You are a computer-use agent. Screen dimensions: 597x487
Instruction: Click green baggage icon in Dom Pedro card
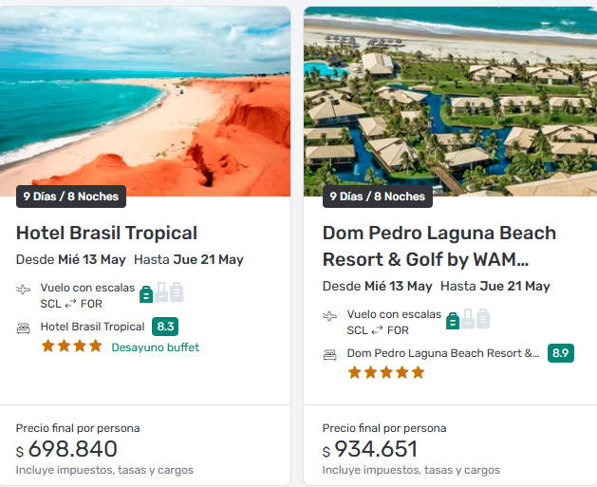453,320
